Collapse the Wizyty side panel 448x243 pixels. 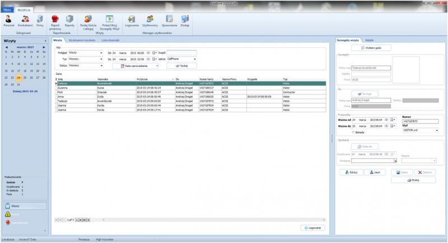[45, 41]
